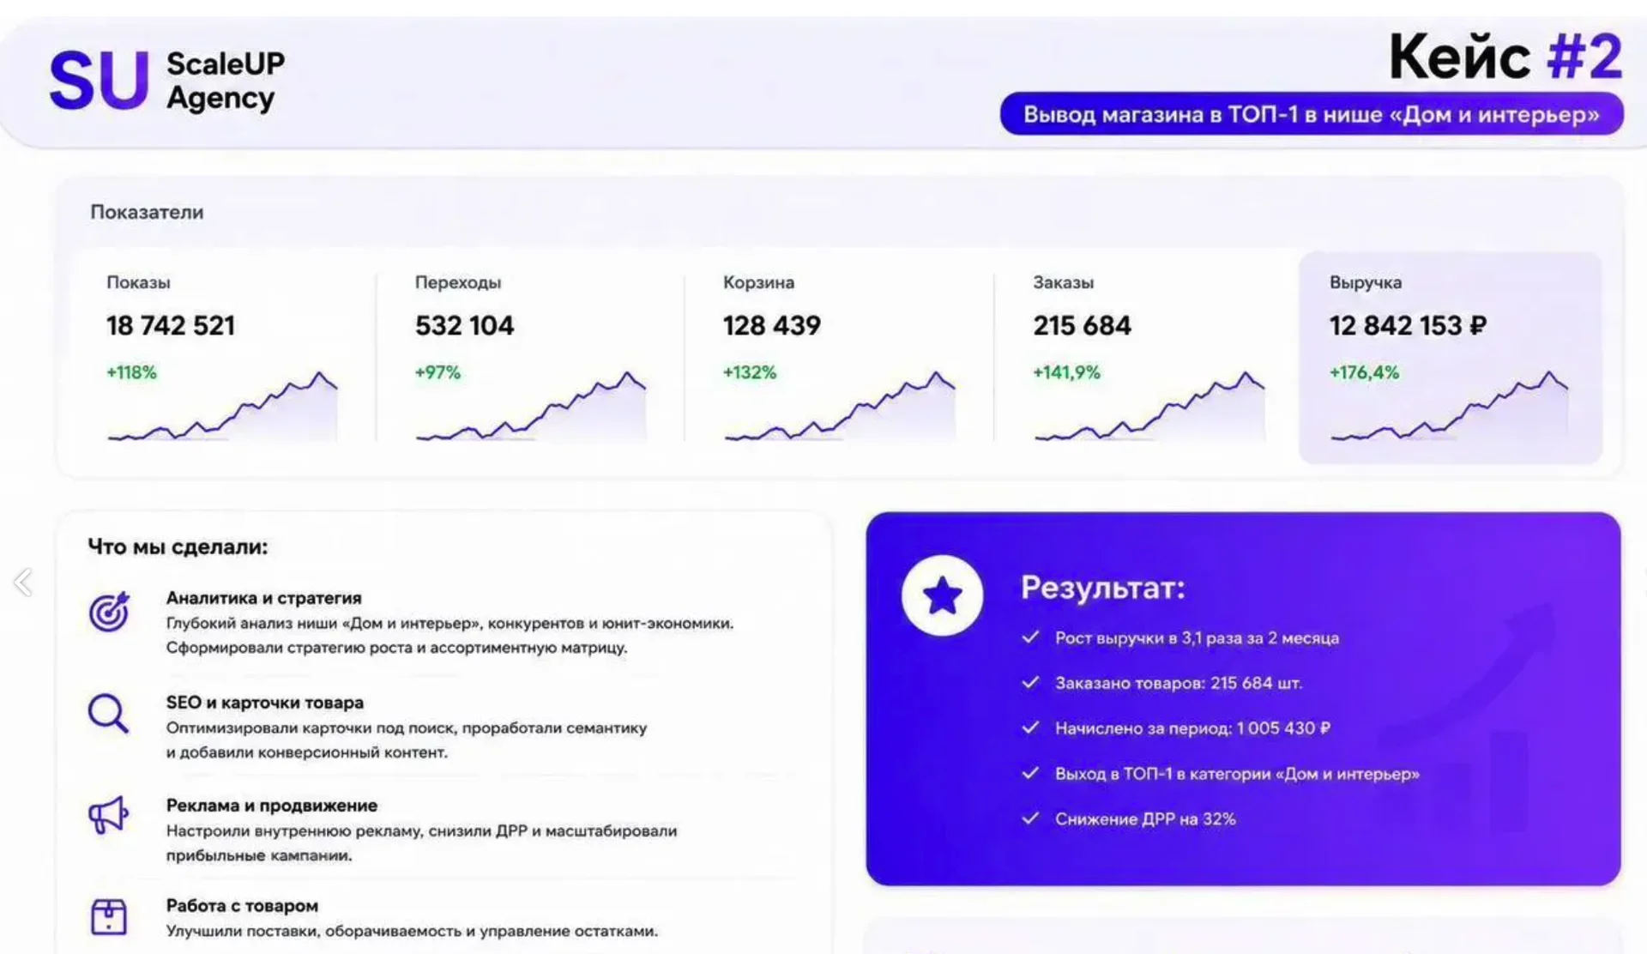Viewport: 1647px width, 954px height.
Task: Click the +132% growth figure
Action: pyautogui.click(x=750, y=372)
